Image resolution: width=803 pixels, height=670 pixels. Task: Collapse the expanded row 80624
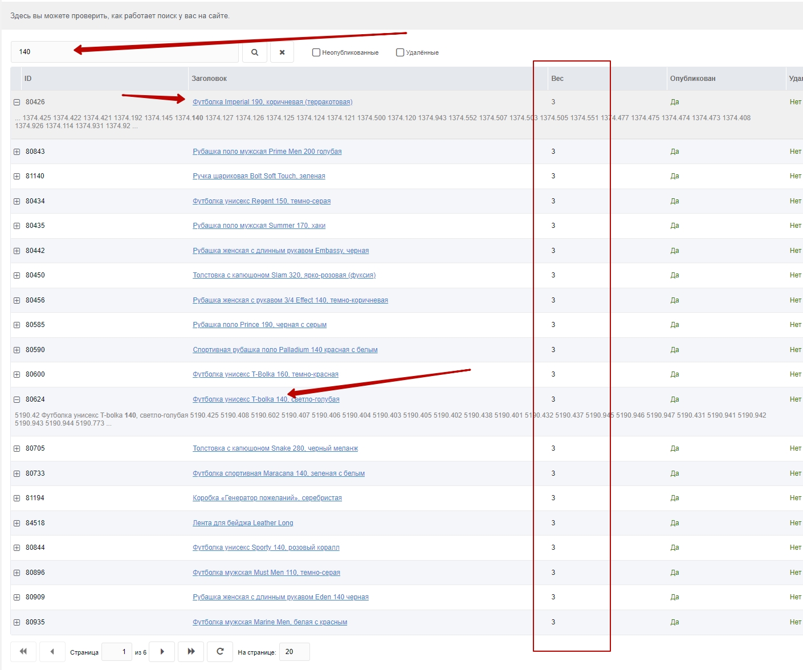coord(17,399)
